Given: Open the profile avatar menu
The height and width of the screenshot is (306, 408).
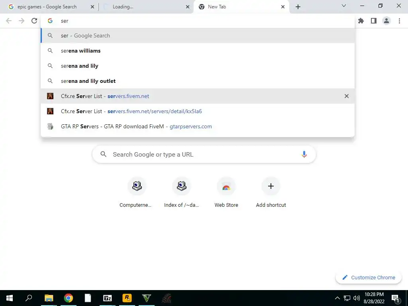Looking at the screenshot, I should pos(386,21).
